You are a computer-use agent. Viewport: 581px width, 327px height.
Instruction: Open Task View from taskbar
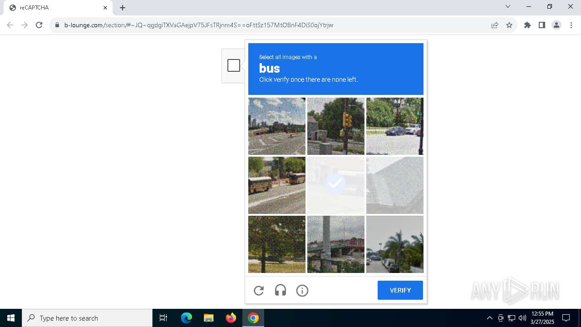pos(163,318)
